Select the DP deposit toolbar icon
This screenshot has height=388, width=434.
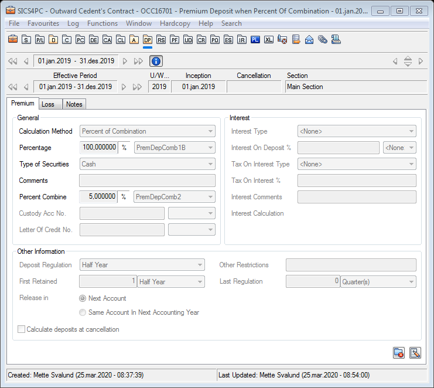pyautogui.click(x=148, y=40)
